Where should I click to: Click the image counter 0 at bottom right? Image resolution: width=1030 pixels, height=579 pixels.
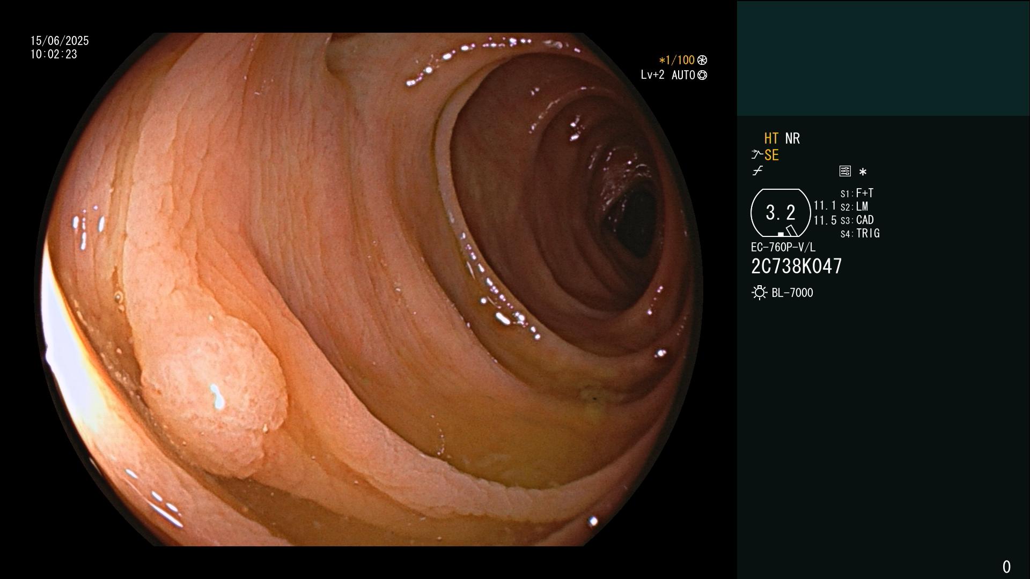coord(1006,567)
